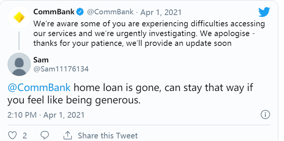Click Sam's tweet text body
This screenshot has height=141, width=284.
pyautogui.click(x=130, y=94)
